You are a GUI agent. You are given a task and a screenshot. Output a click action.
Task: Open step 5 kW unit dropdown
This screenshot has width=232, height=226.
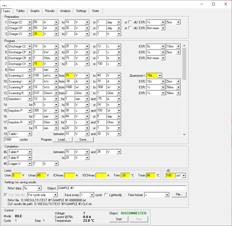coord(56,52)
